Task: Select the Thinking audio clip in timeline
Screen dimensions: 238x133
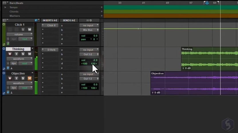Action: (209, 59)
